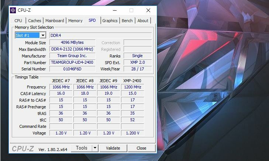Viewport: 269px width, 161px height.
Task: Click the empty Correction field
Action: [x=137, y=42]
